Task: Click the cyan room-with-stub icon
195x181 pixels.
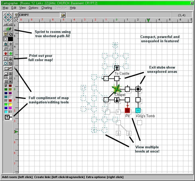Action: (6, 63)
